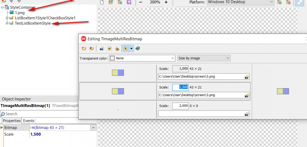Click the Object Inspector Search box
The image size is (307, 147).
click(x=39, y=114)
